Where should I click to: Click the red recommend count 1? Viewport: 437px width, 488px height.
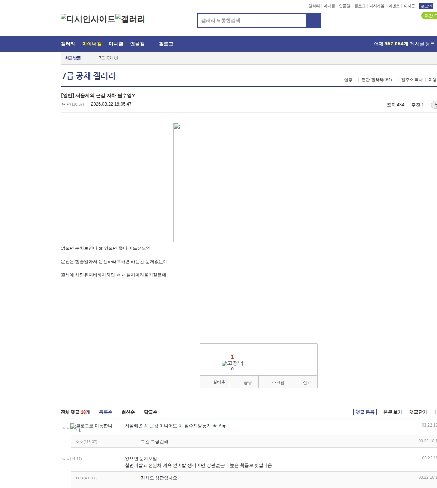232,357
